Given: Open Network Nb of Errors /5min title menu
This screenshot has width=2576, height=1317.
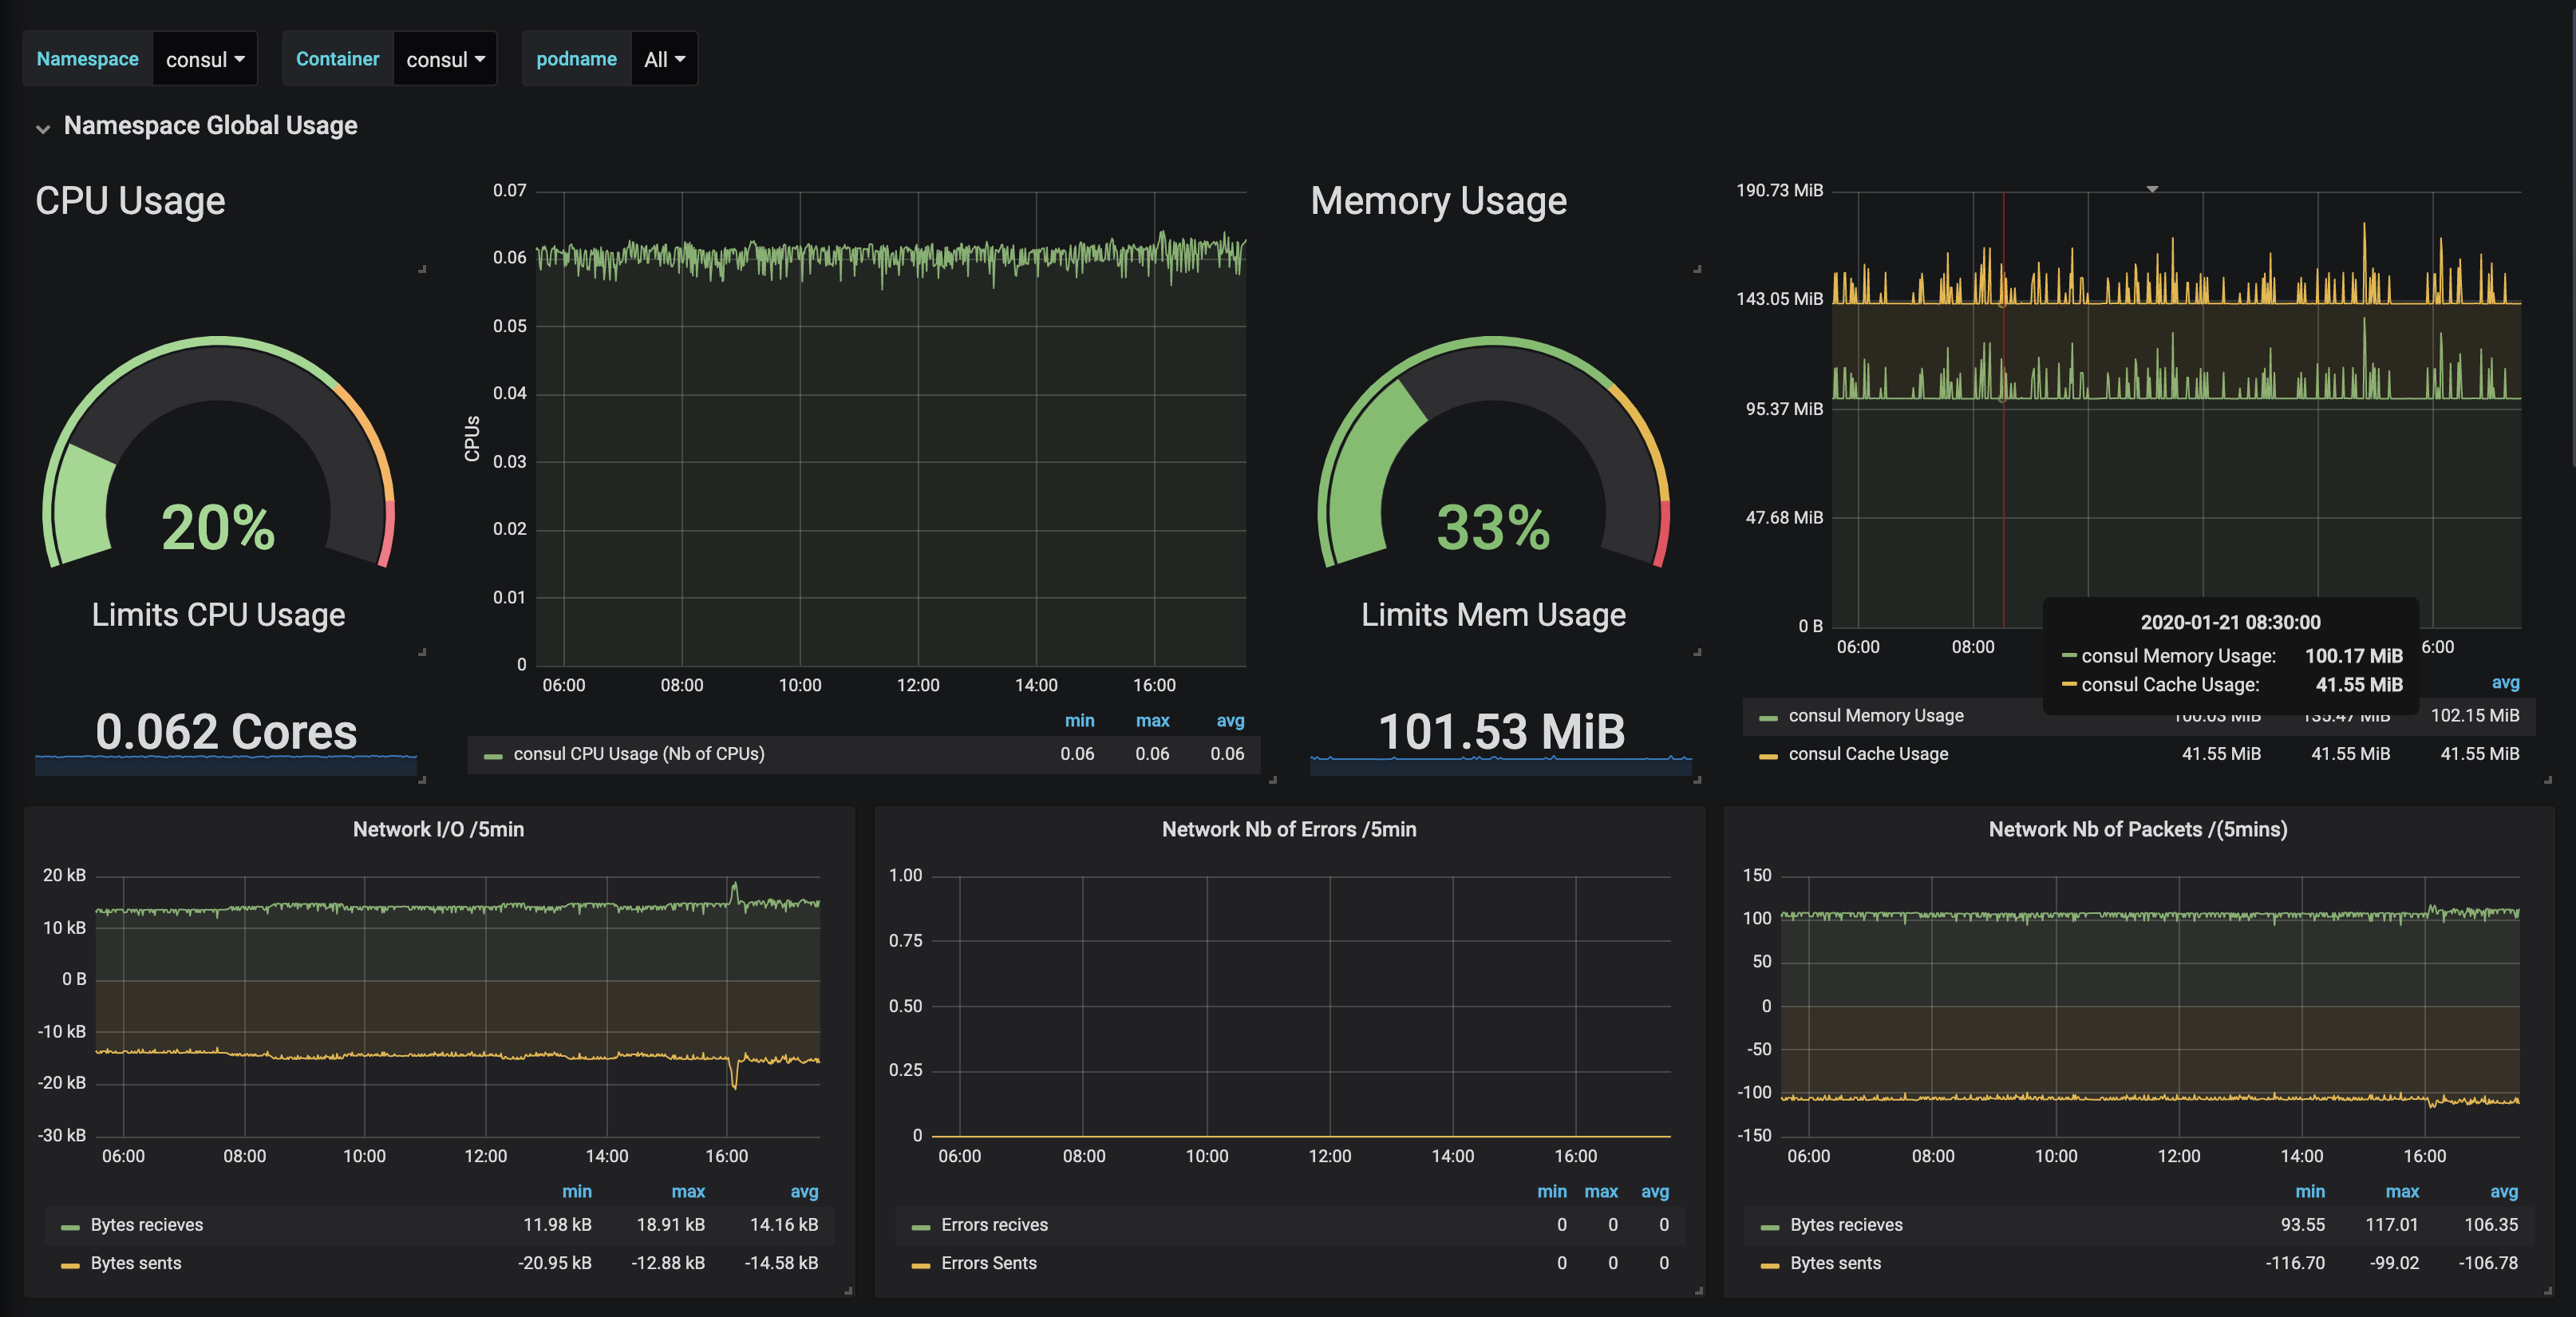Looking at the screenshot, I should point(1288,829).
